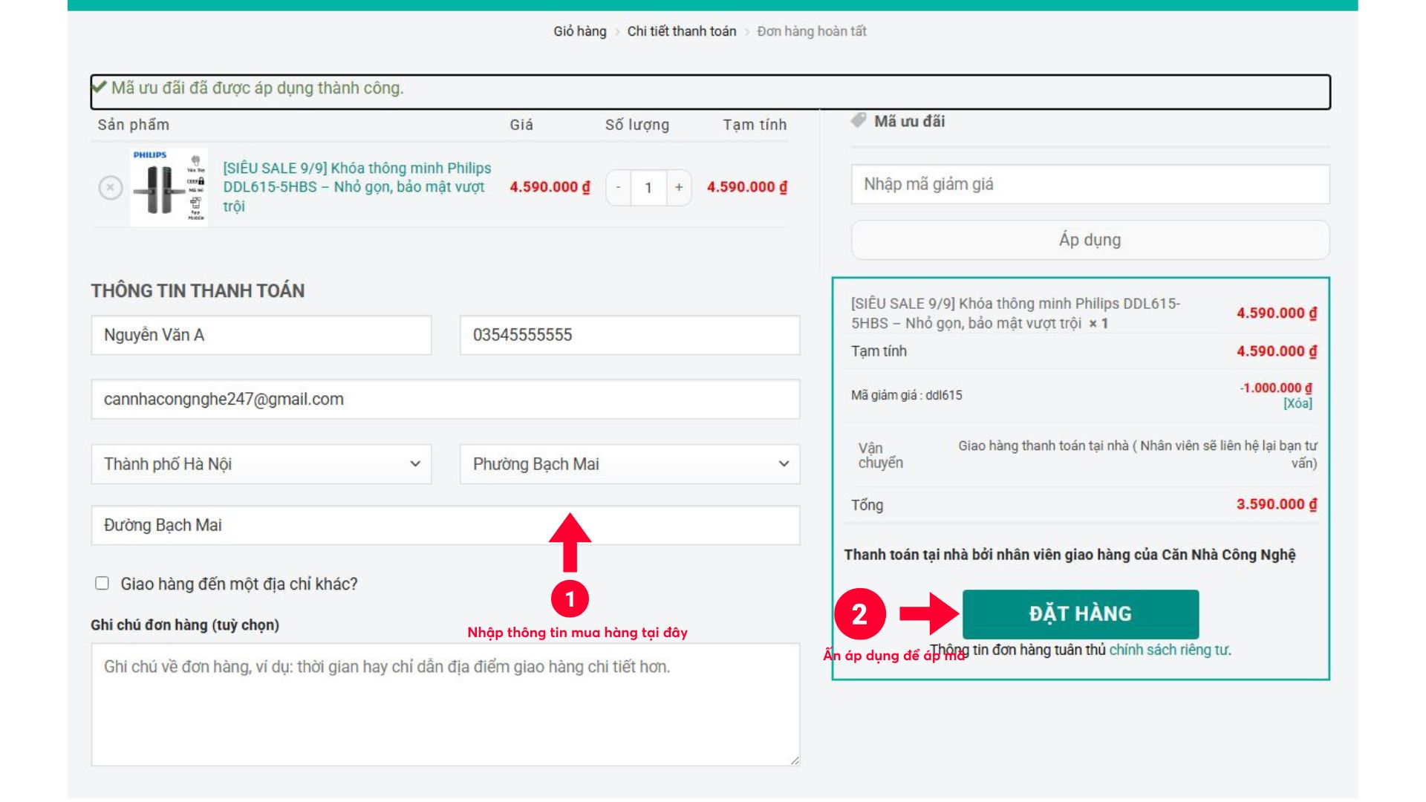Open the Thành phố Hà Nội dropdown
This screenshot has height=802, width=1426.
(261, 464)
